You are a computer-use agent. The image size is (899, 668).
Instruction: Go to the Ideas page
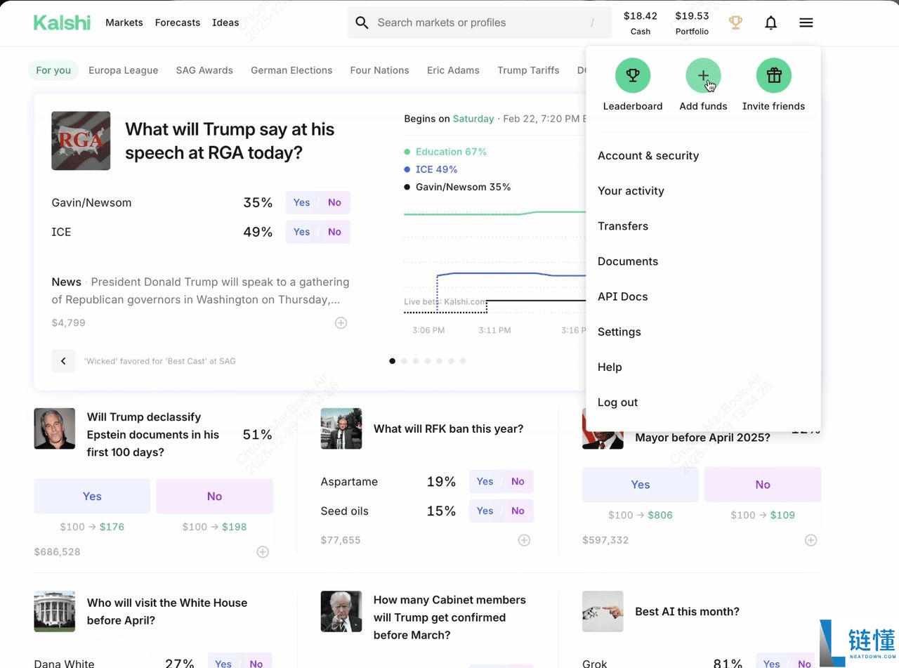(x=225, y=22)
